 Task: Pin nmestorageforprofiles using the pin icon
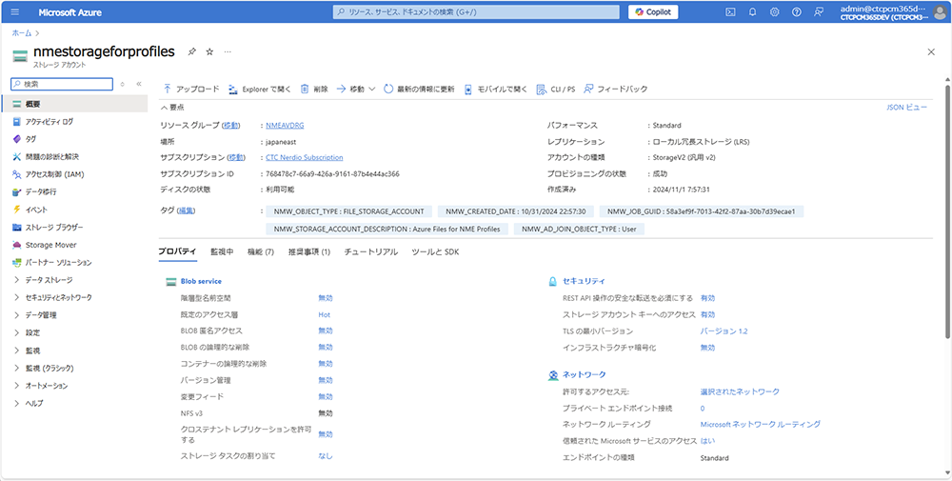pyautogui.click(x=192, y=51)
